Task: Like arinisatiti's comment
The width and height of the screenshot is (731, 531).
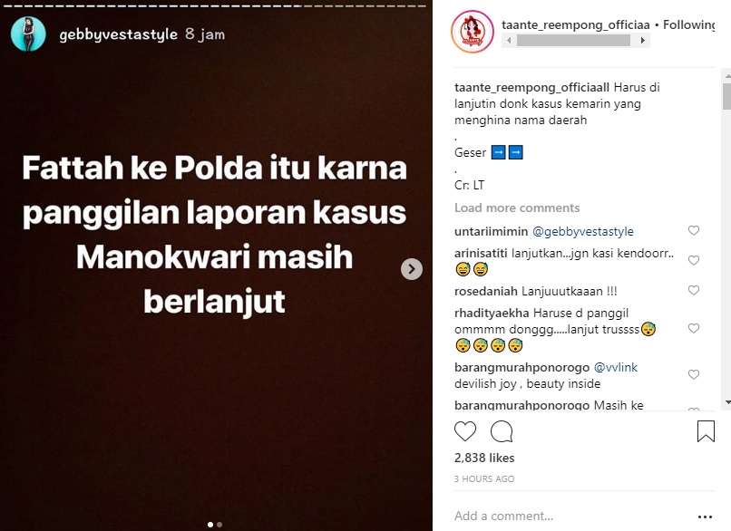Action: click(694, 260)
